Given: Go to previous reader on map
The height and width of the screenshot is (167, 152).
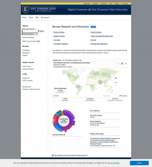Looking at the screenshot, I should (x=119, y=63).
